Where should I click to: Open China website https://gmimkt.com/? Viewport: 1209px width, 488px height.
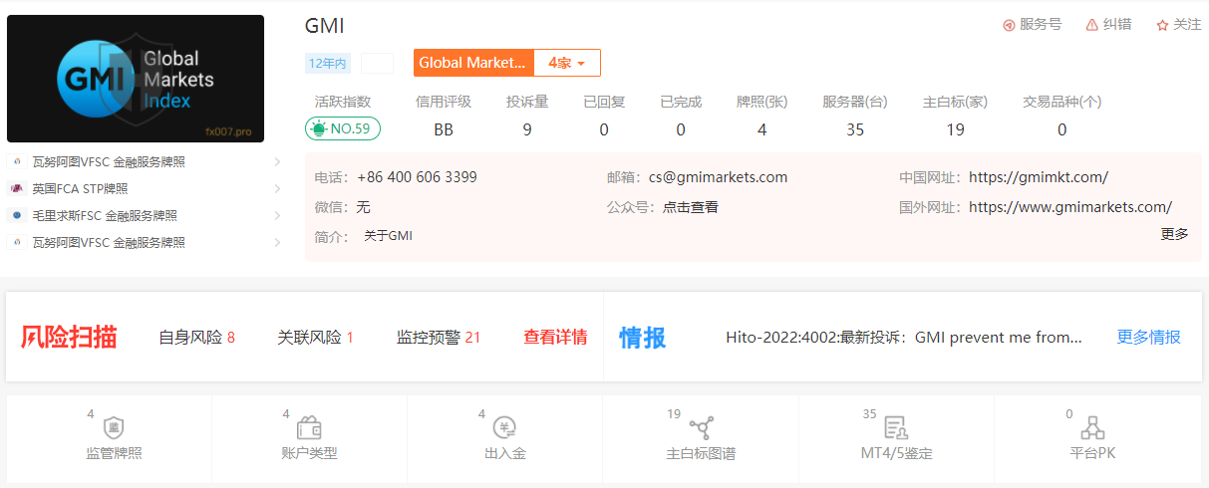pos(1039,177)
